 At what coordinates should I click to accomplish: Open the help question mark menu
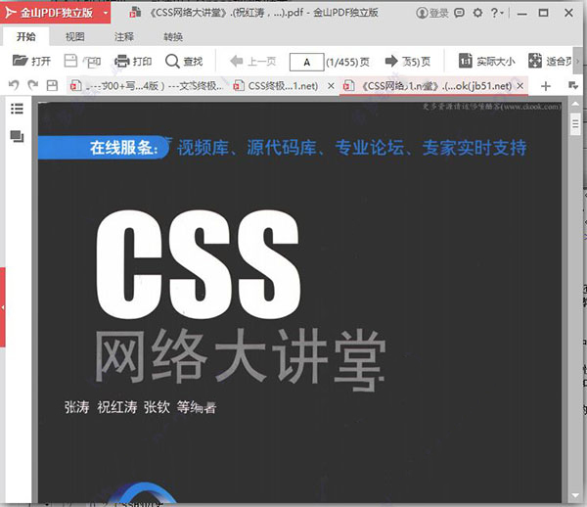pyautogui.click(x=497, y=13)
